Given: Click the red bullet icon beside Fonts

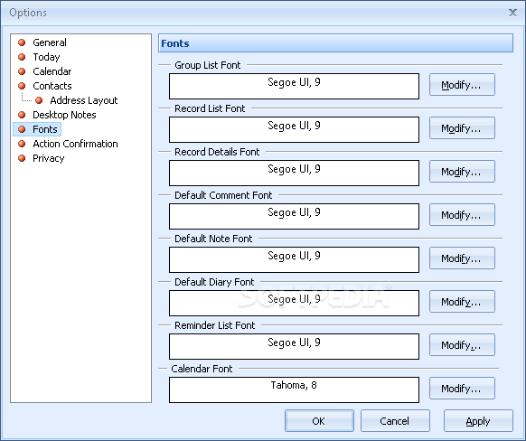Looking at the screenshot, I should point(22,129).
